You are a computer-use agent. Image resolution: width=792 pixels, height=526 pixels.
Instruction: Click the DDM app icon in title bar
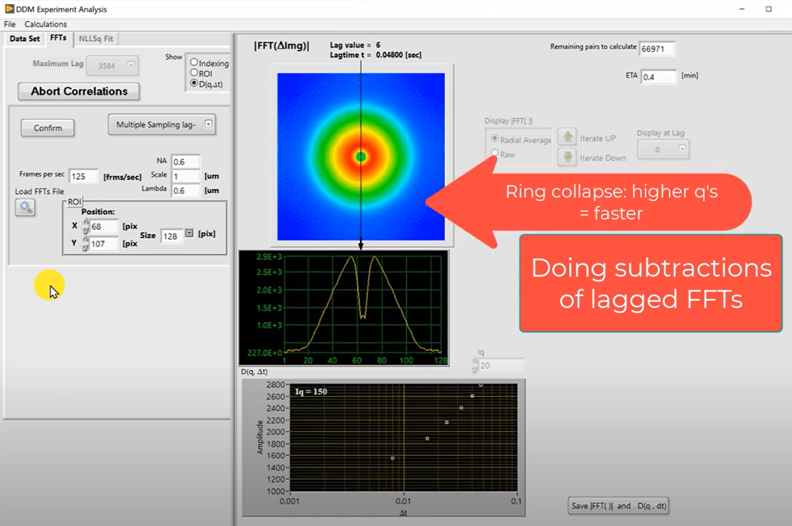(x=9, y=9)
